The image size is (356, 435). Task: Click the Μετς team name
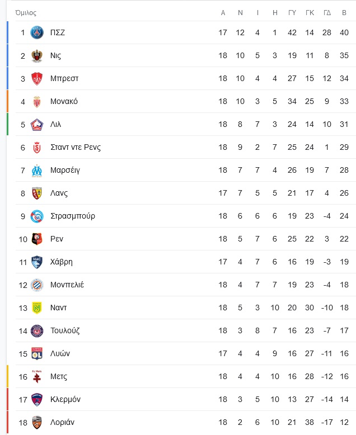pyautogui.click(x=59, y=376)
